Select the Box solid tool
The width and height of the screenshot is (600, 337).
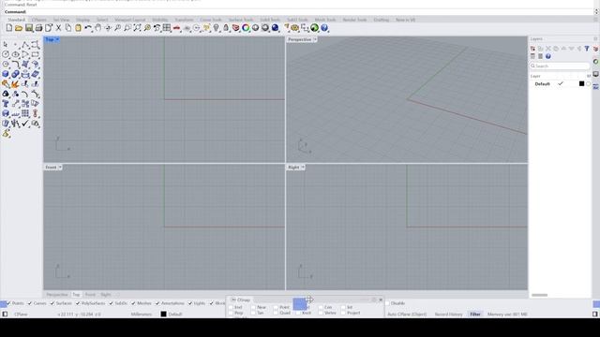tap(6, 74)
